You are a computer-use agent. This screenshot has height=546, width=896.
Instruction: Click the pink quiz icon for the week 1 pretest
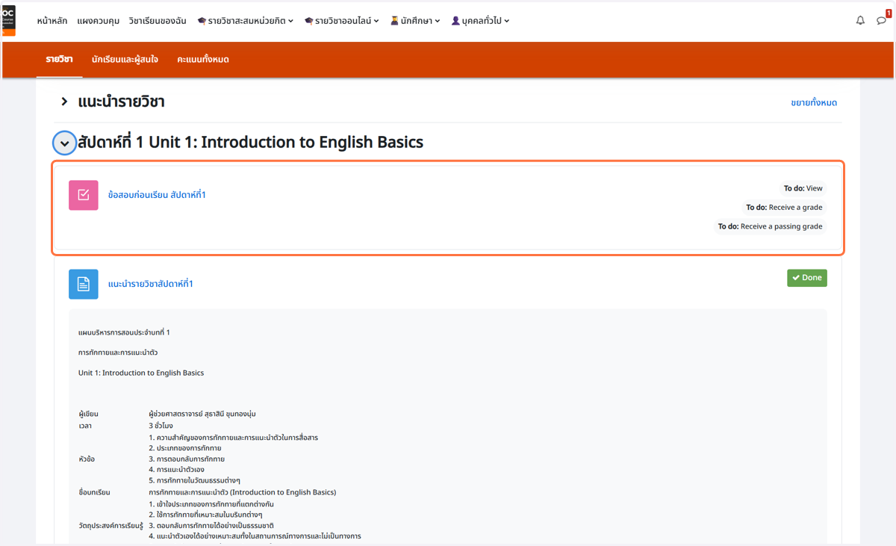[x=84, y=195]
